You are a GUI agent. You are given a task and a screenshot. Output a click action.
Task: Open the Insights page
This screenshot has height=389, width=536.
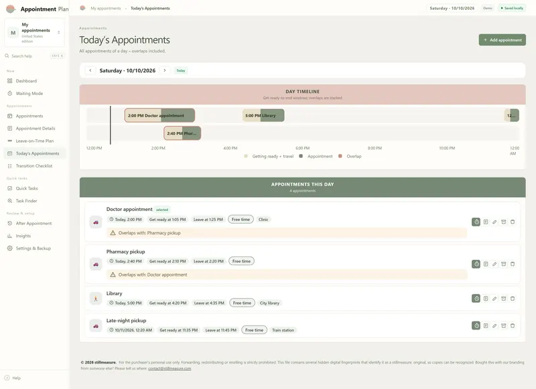(x=35, y=236)
